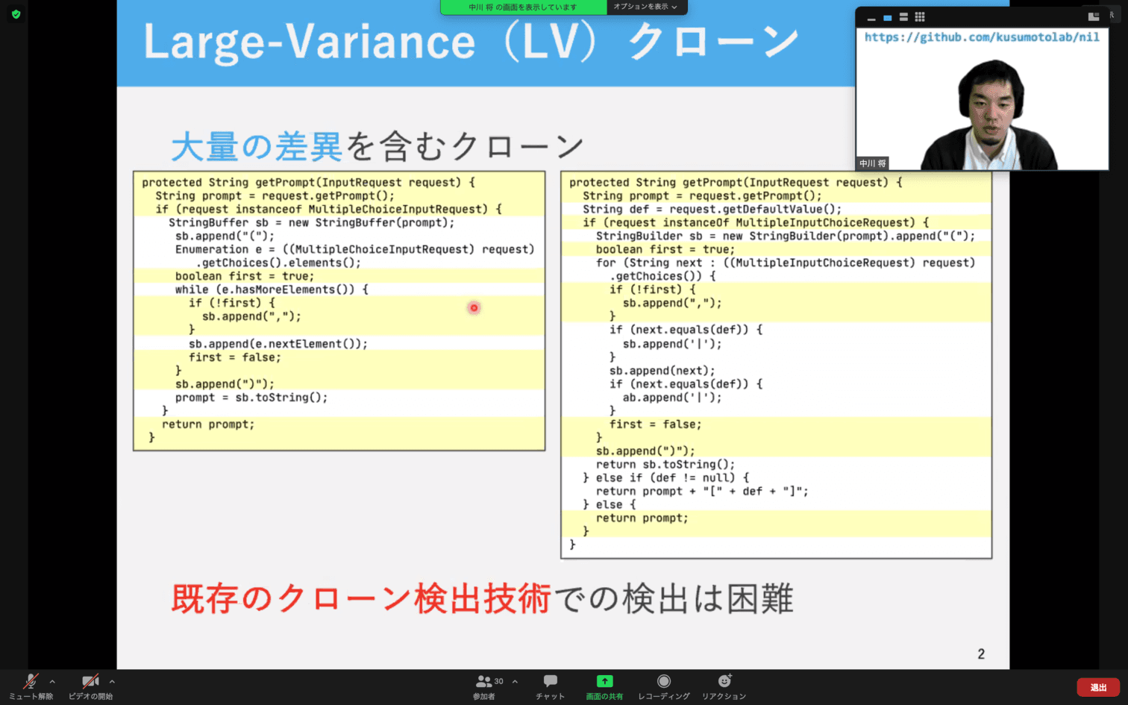Leave the meeting using red 退出 button
1128x705 pixels.
tap(1097, 687)
